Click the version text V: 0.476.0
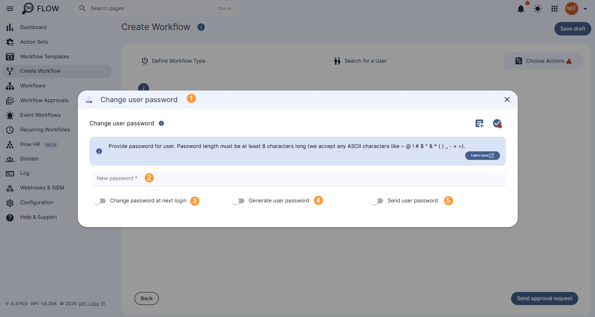The image size is (595, 317). click(16, 304)
